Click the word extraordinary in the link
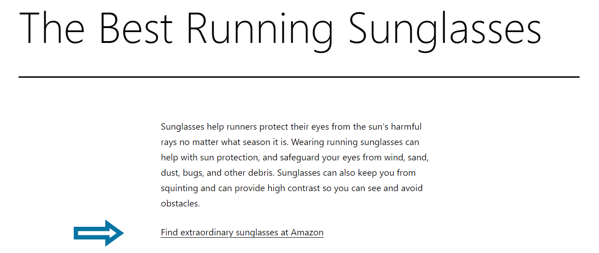 click(207, 233)
